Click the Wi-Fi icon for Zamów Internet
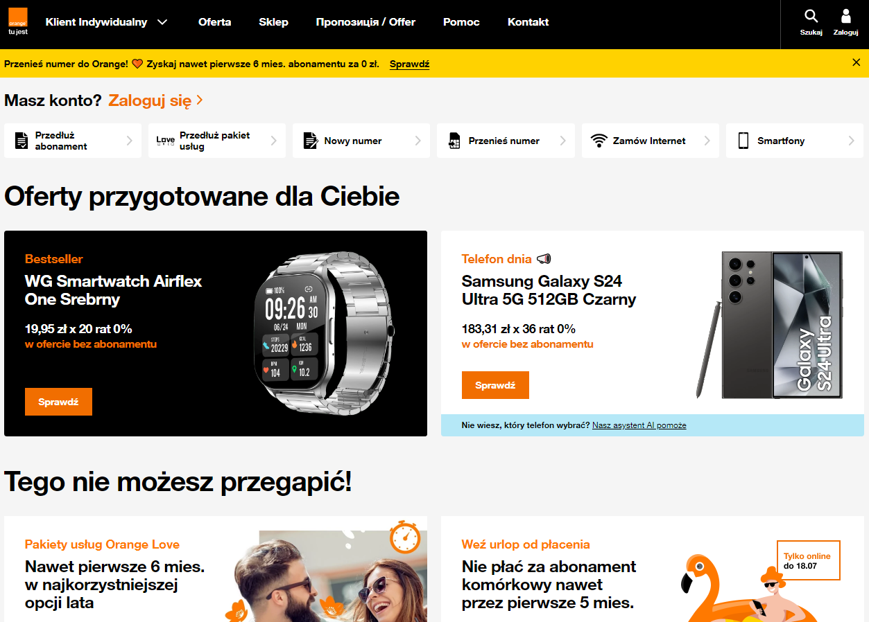This screenshot has width=869, height=622. coord(599,141)
